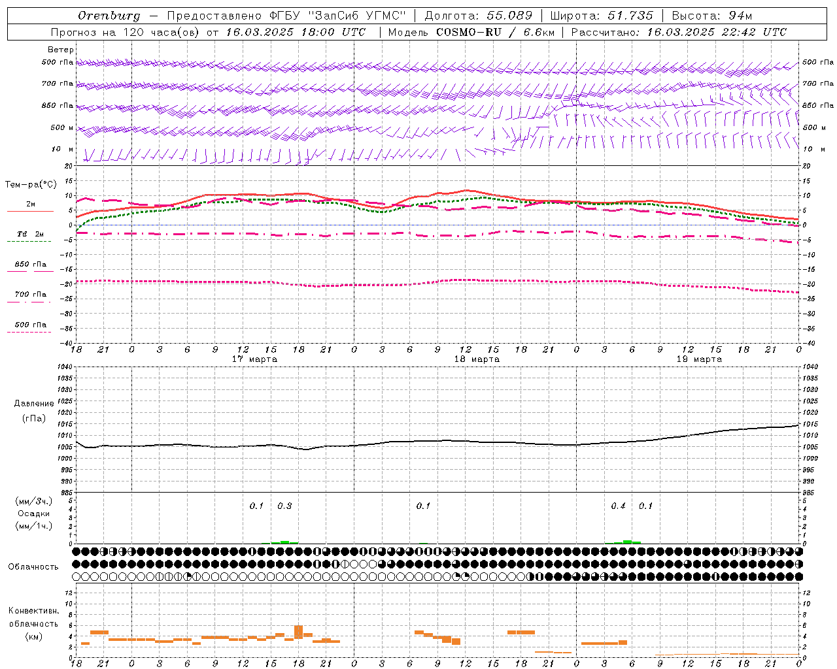Select the Высота: 94м elevation text
Viewport: 837px width, 669px height.
click(x=712, y=16)
